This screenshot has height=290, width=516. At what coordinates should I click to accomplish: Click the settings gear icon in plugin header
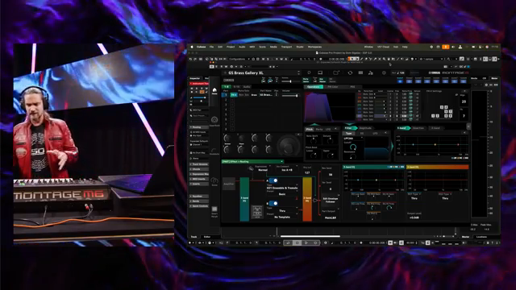384,72
